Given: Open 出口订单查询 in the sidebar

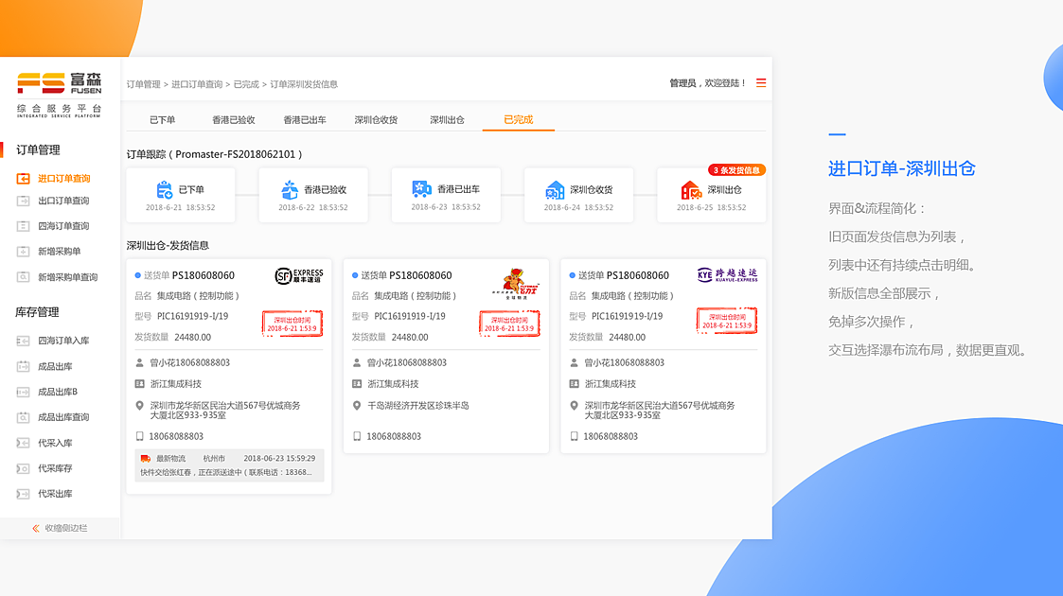Looking at the screenshot, I should (x=63, y=202).
